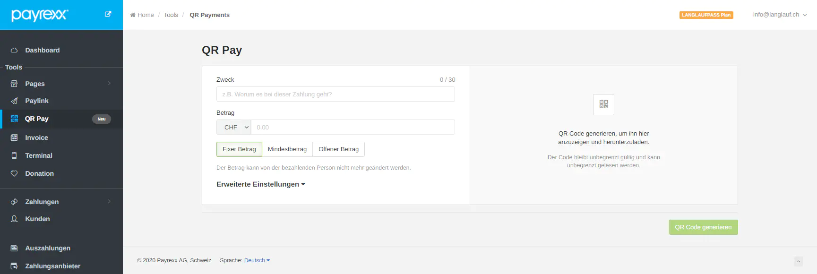817x274 pixels.
Task: Open the CHF currency dropdown
Action: pos(234,128)
